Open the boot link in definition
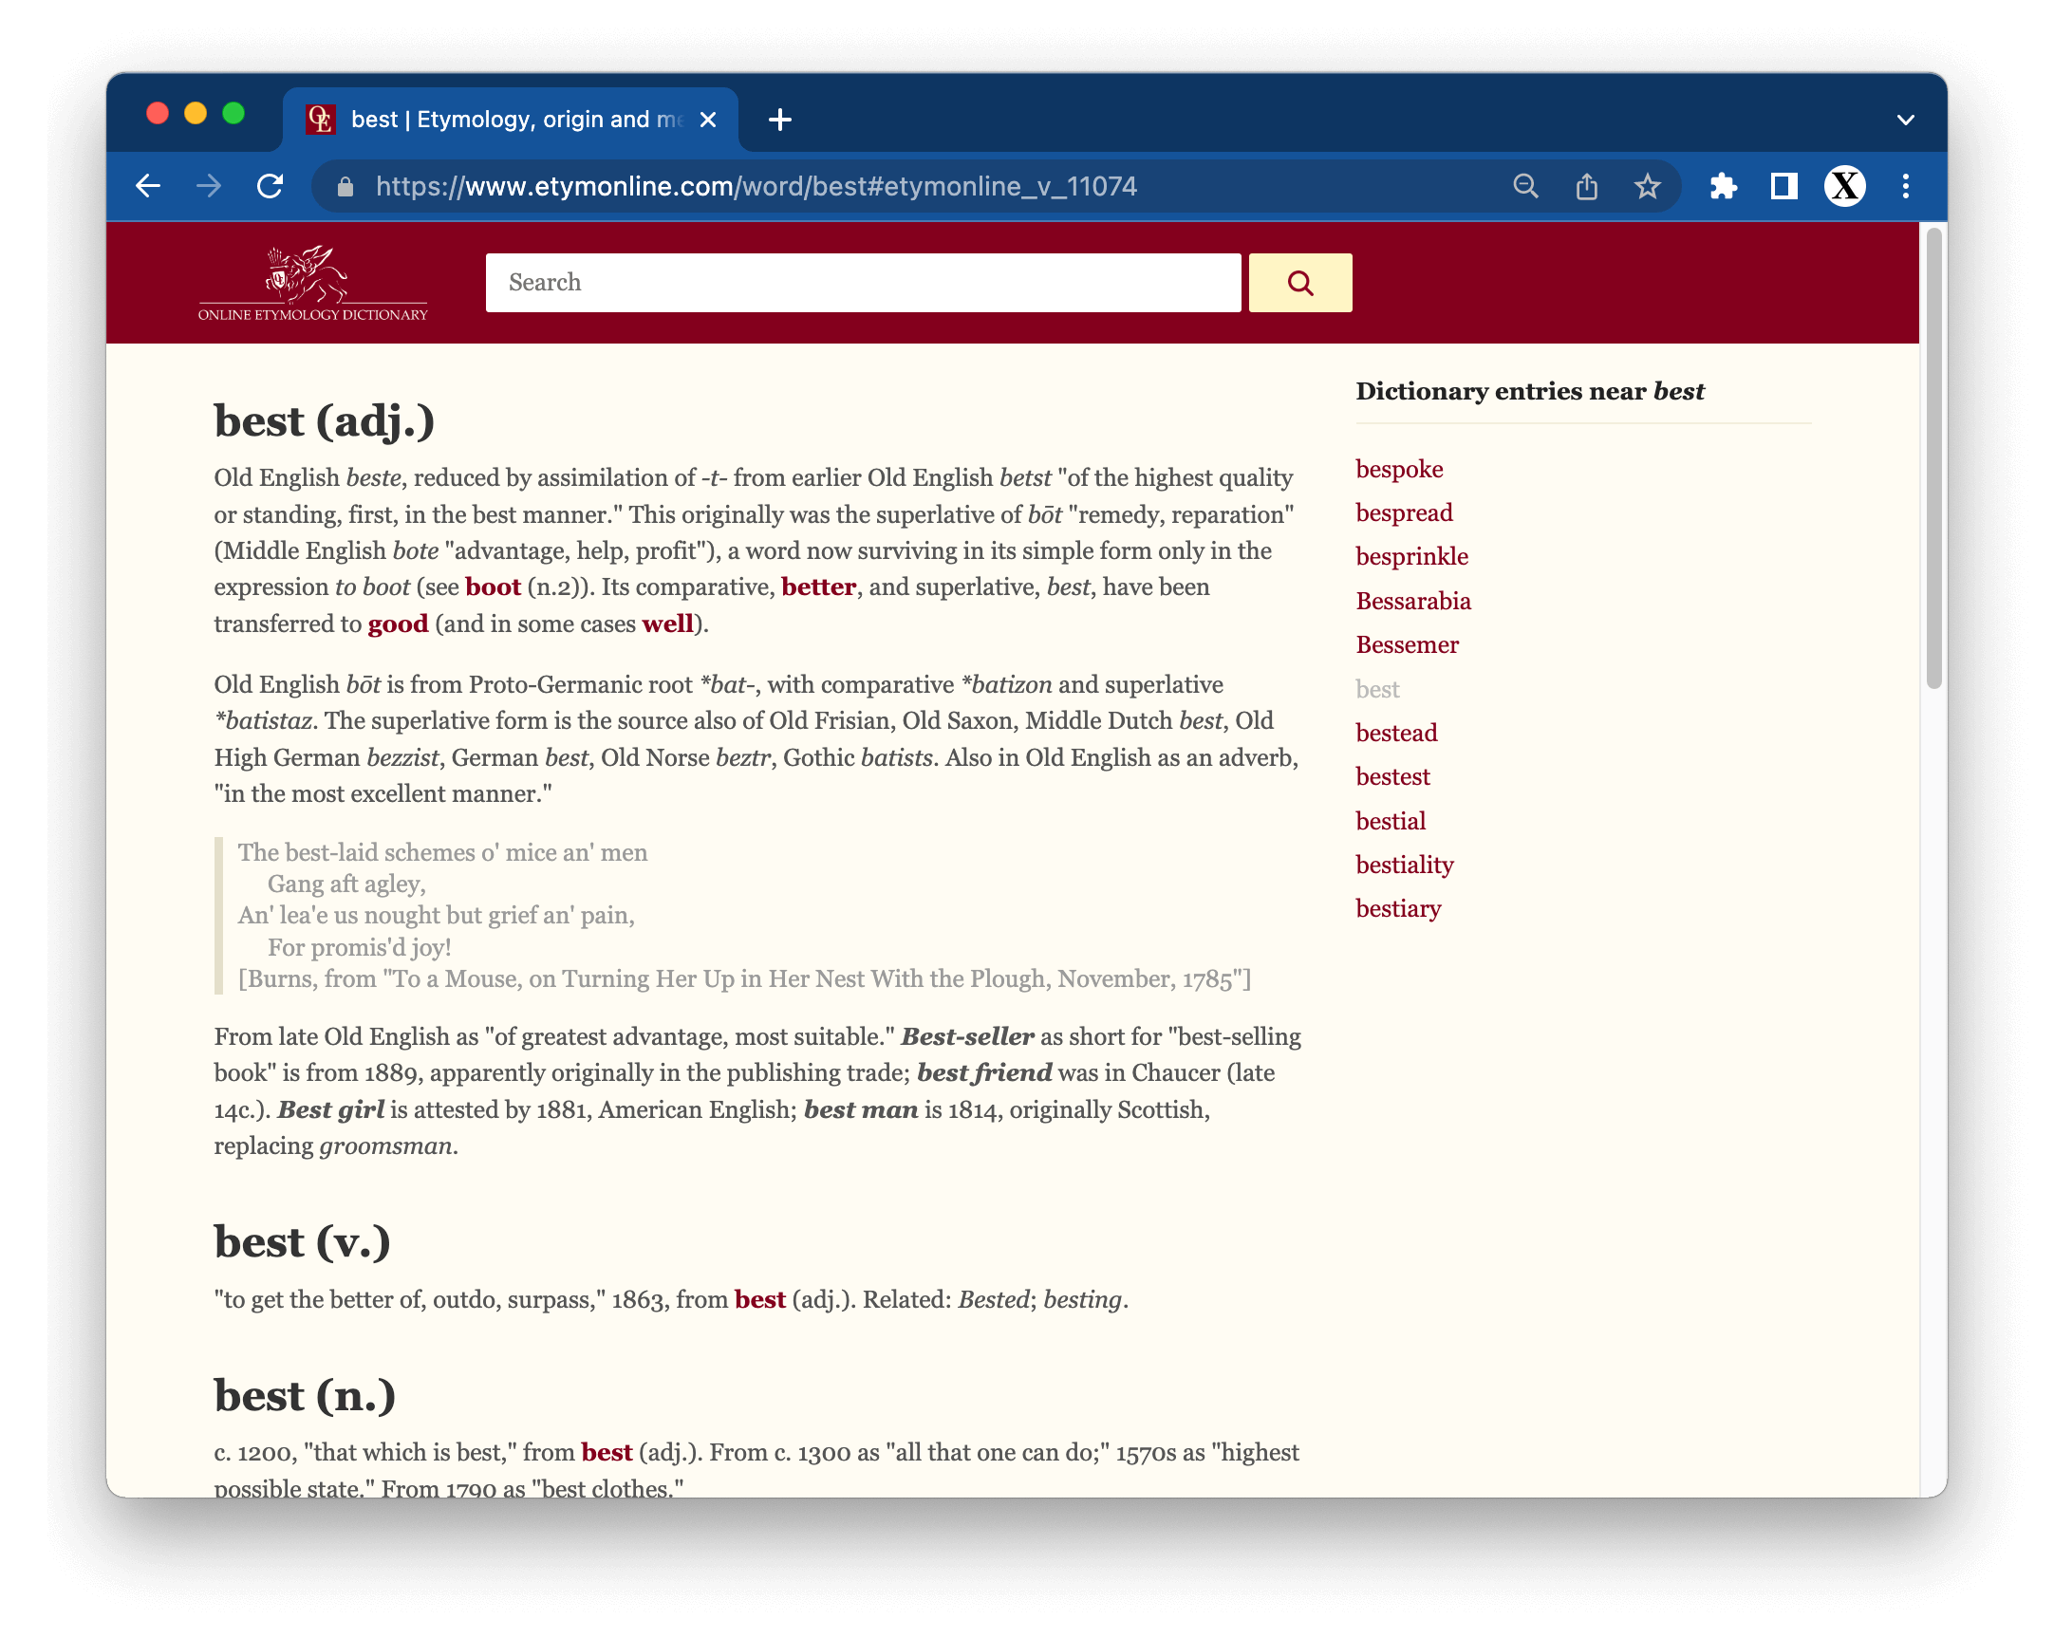The image size is (2054, 1638). coord(493,587)
